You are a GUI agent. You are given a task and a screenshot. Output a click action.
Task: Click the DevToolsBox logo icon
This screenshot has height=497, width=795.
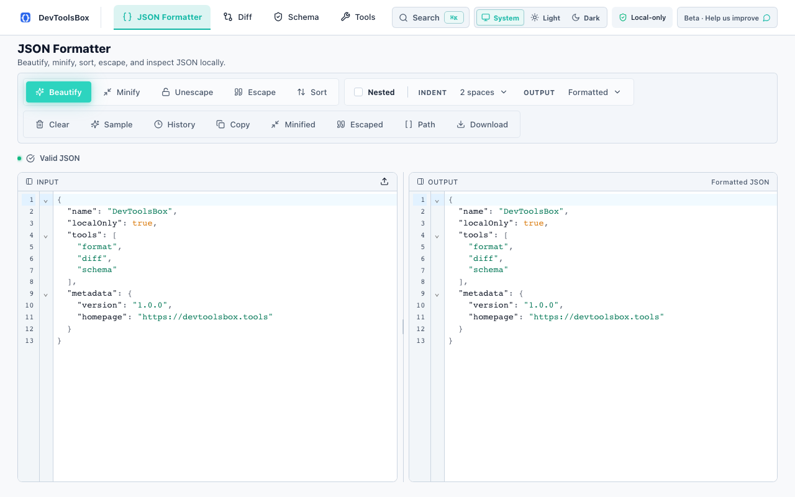[25, 17]
